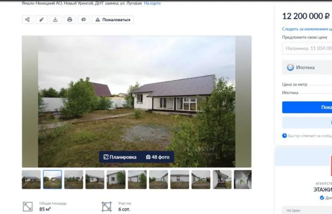Click the Следить за изменением цены link
332x214 pixels.
click(307, 29)
